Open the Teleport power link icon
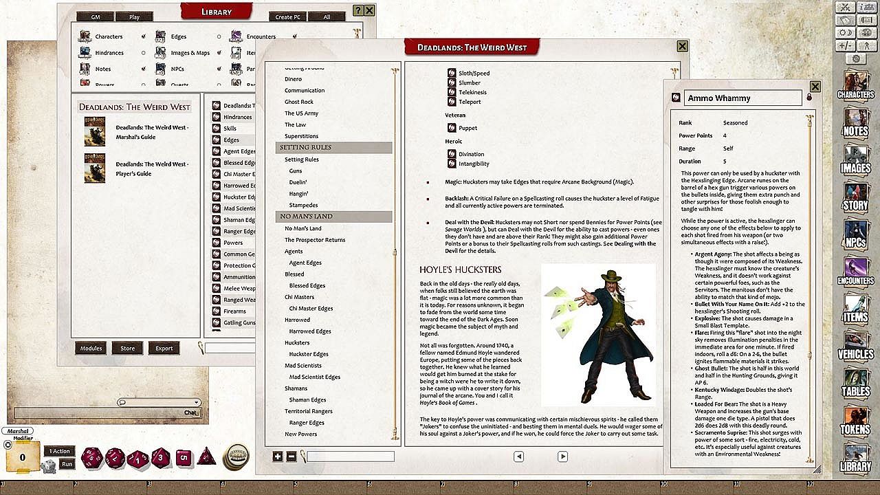 pos(452,102)
